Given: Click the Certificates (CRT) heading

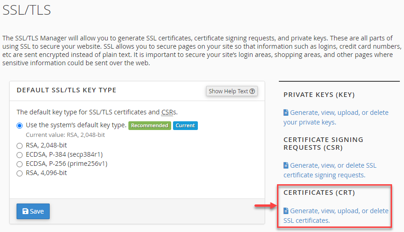Looking at the screenshot, I should (x=319, y=192).
